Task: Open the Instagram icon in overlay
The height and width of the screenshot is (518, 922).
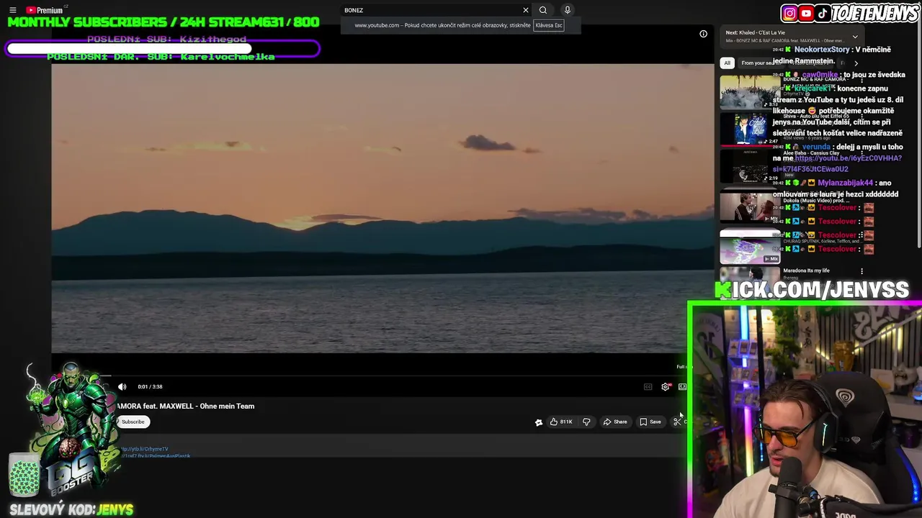Action: [x=790, y=13]
